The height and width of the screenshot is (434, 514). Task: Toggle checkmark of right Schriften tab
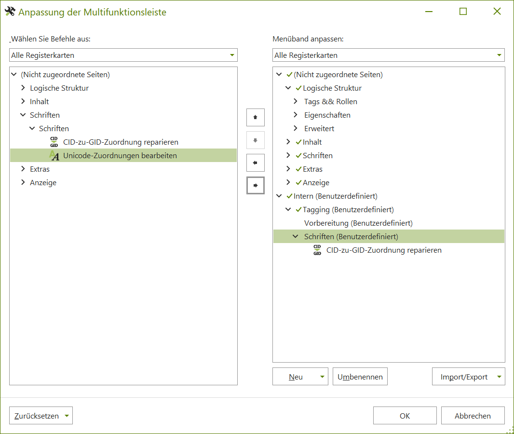[x=298, y=155]
